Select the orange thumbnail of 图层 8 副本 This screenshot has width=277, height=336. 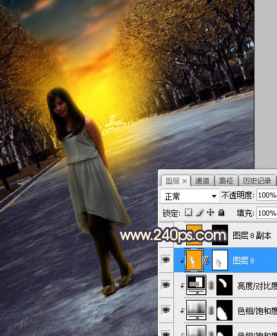[x=194, y=235]
